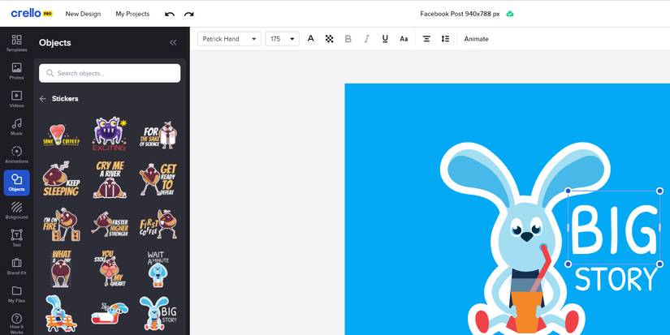670x335 pixels.
Task: Open the Photos sidebar section
Action: pyautogui.click(x=17, y=71)
